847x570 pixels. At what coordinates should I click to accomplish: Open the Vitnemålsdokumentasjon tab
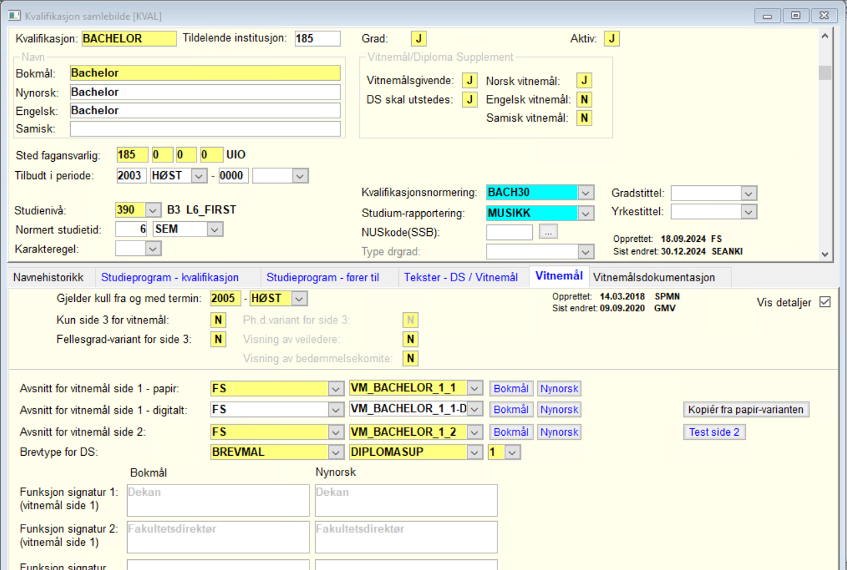click(x=654, y=277)
